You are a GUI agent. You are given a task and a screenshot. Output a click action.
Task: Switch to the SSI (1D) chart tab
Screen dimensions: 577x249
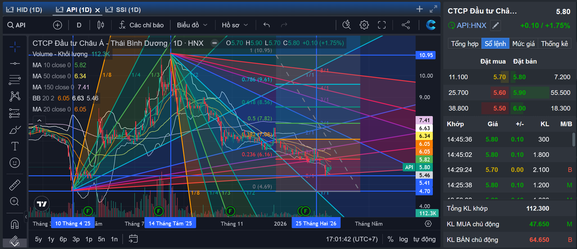(123, 10)
